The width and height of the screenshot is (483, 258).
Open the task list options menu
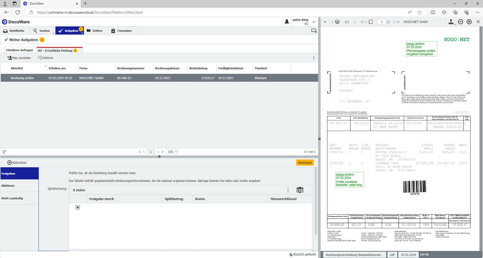pos(314,58)
